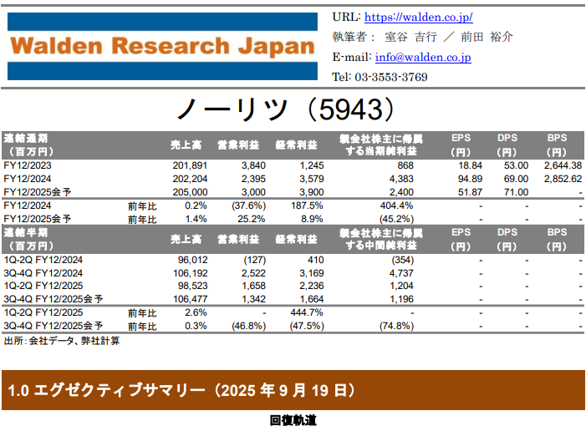Select forecast sales value 205,000
The width and height of the screenshot is (586, 426).
[x=190, y=192]
